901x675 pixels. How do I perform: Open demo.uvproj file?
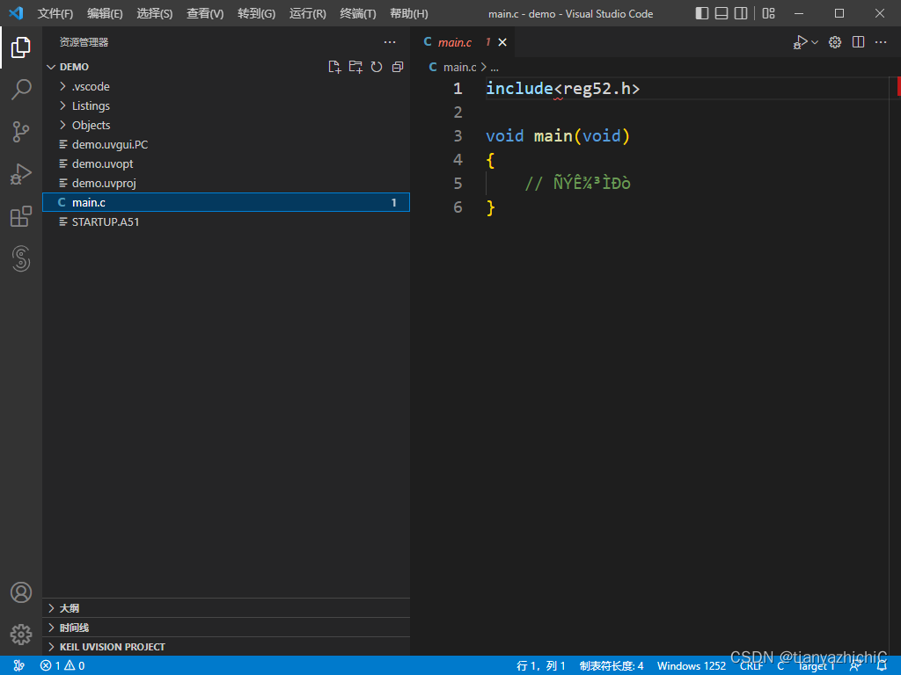(226, 183)
